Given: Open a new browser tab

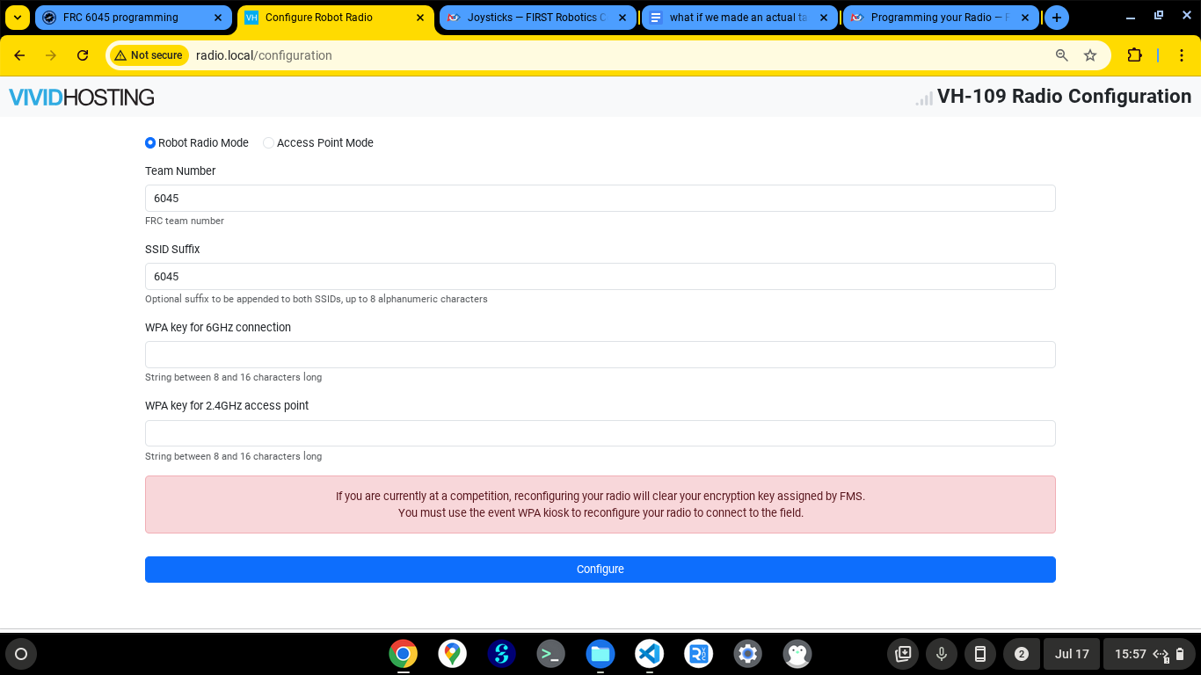Looking at the screenshot, I should coord(1057,18).
